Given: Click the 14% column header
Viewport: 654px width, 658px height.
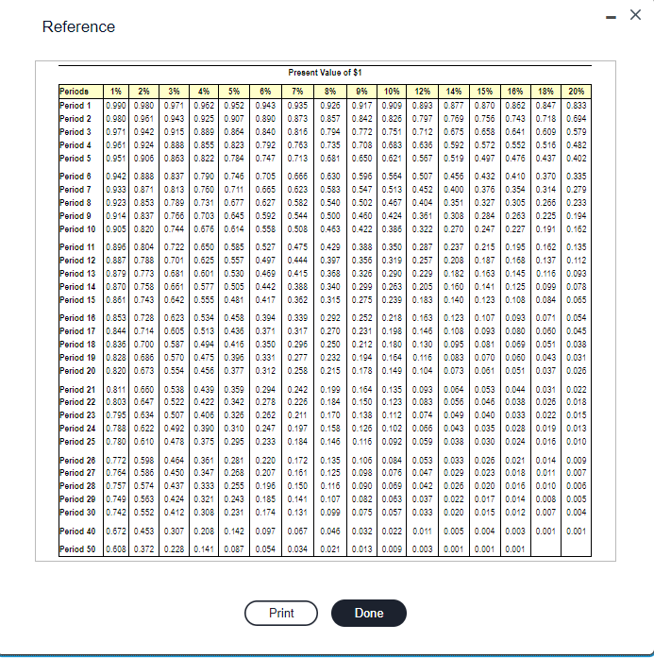Looking at the screenshot, I should (x=454, y=91).
